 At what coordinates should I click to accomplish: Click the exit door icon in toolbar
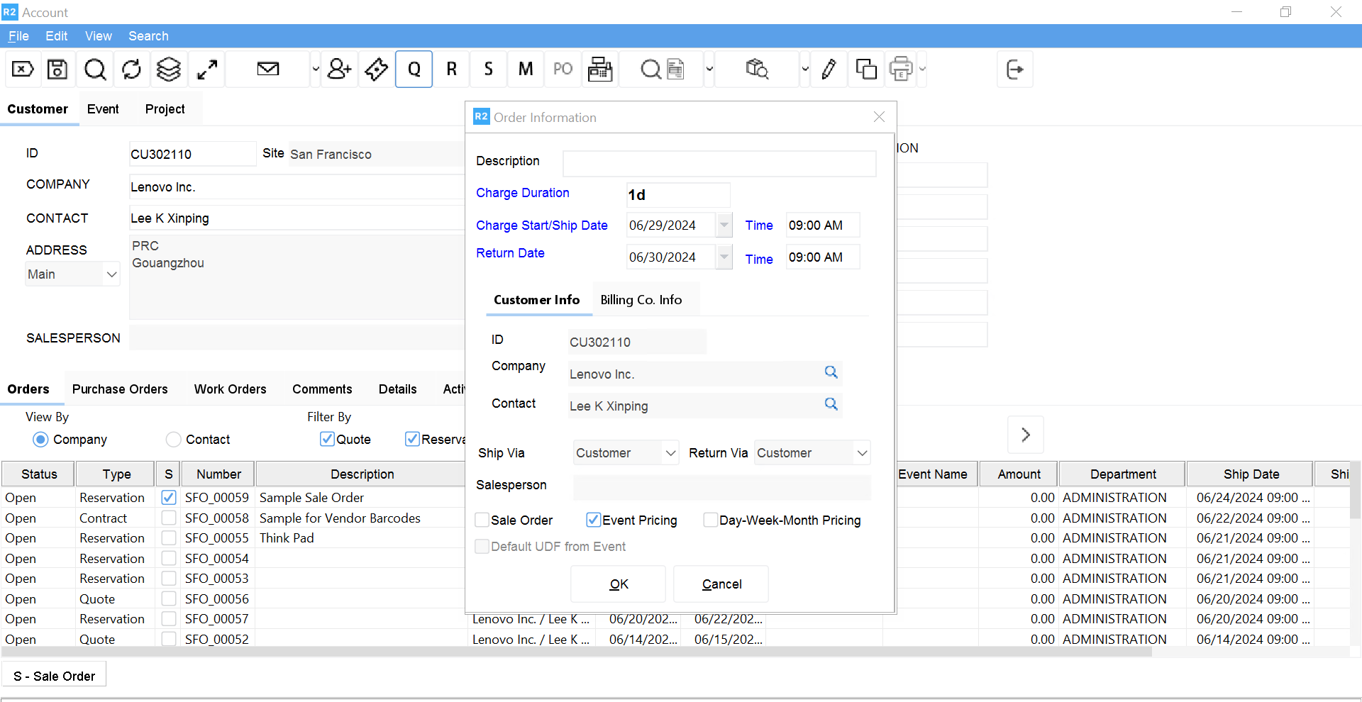click(1015, 69)
